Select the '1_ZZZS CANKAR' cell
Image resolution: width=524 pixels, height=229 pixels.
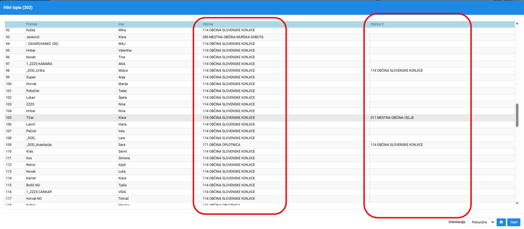(39, 191)
